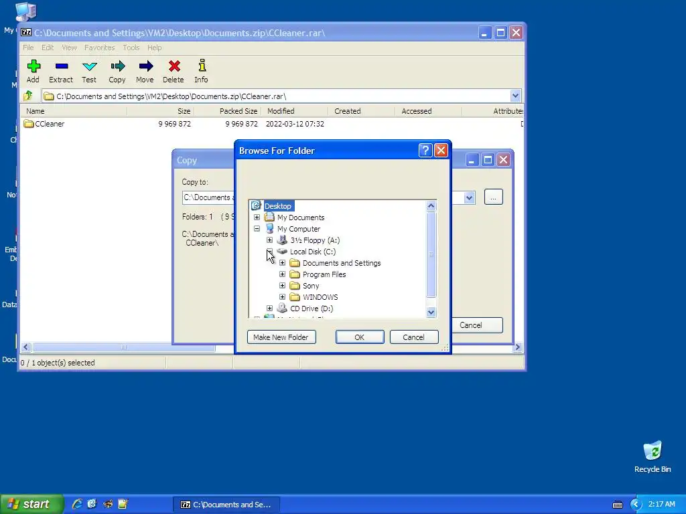Select the WINDOWS folder icon
686x514 pixels.
pyautogui.click(x=295, y=296)
